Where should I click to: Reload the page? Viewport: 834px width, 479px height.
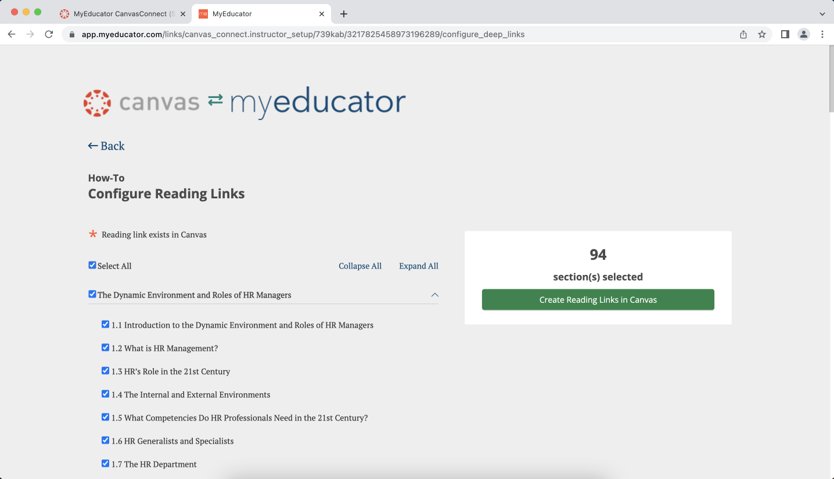click(x=49, y=34)
